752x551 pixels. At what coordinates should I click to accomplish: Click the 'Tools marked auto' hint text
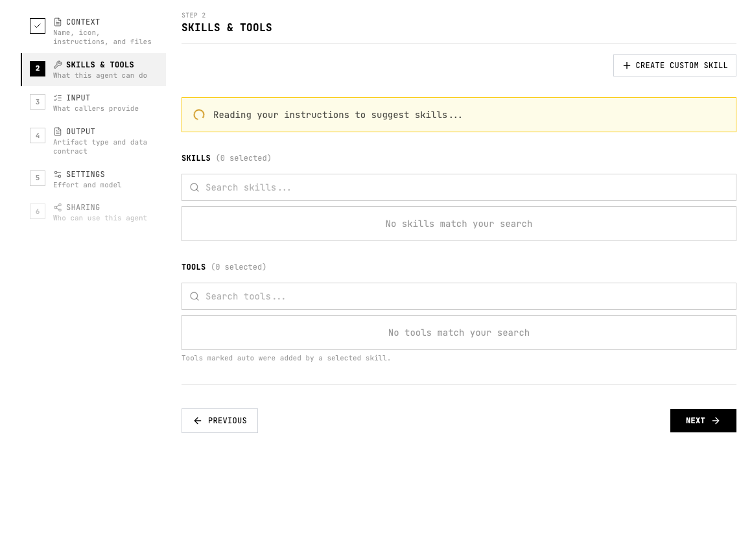click(x=286, y=358)
